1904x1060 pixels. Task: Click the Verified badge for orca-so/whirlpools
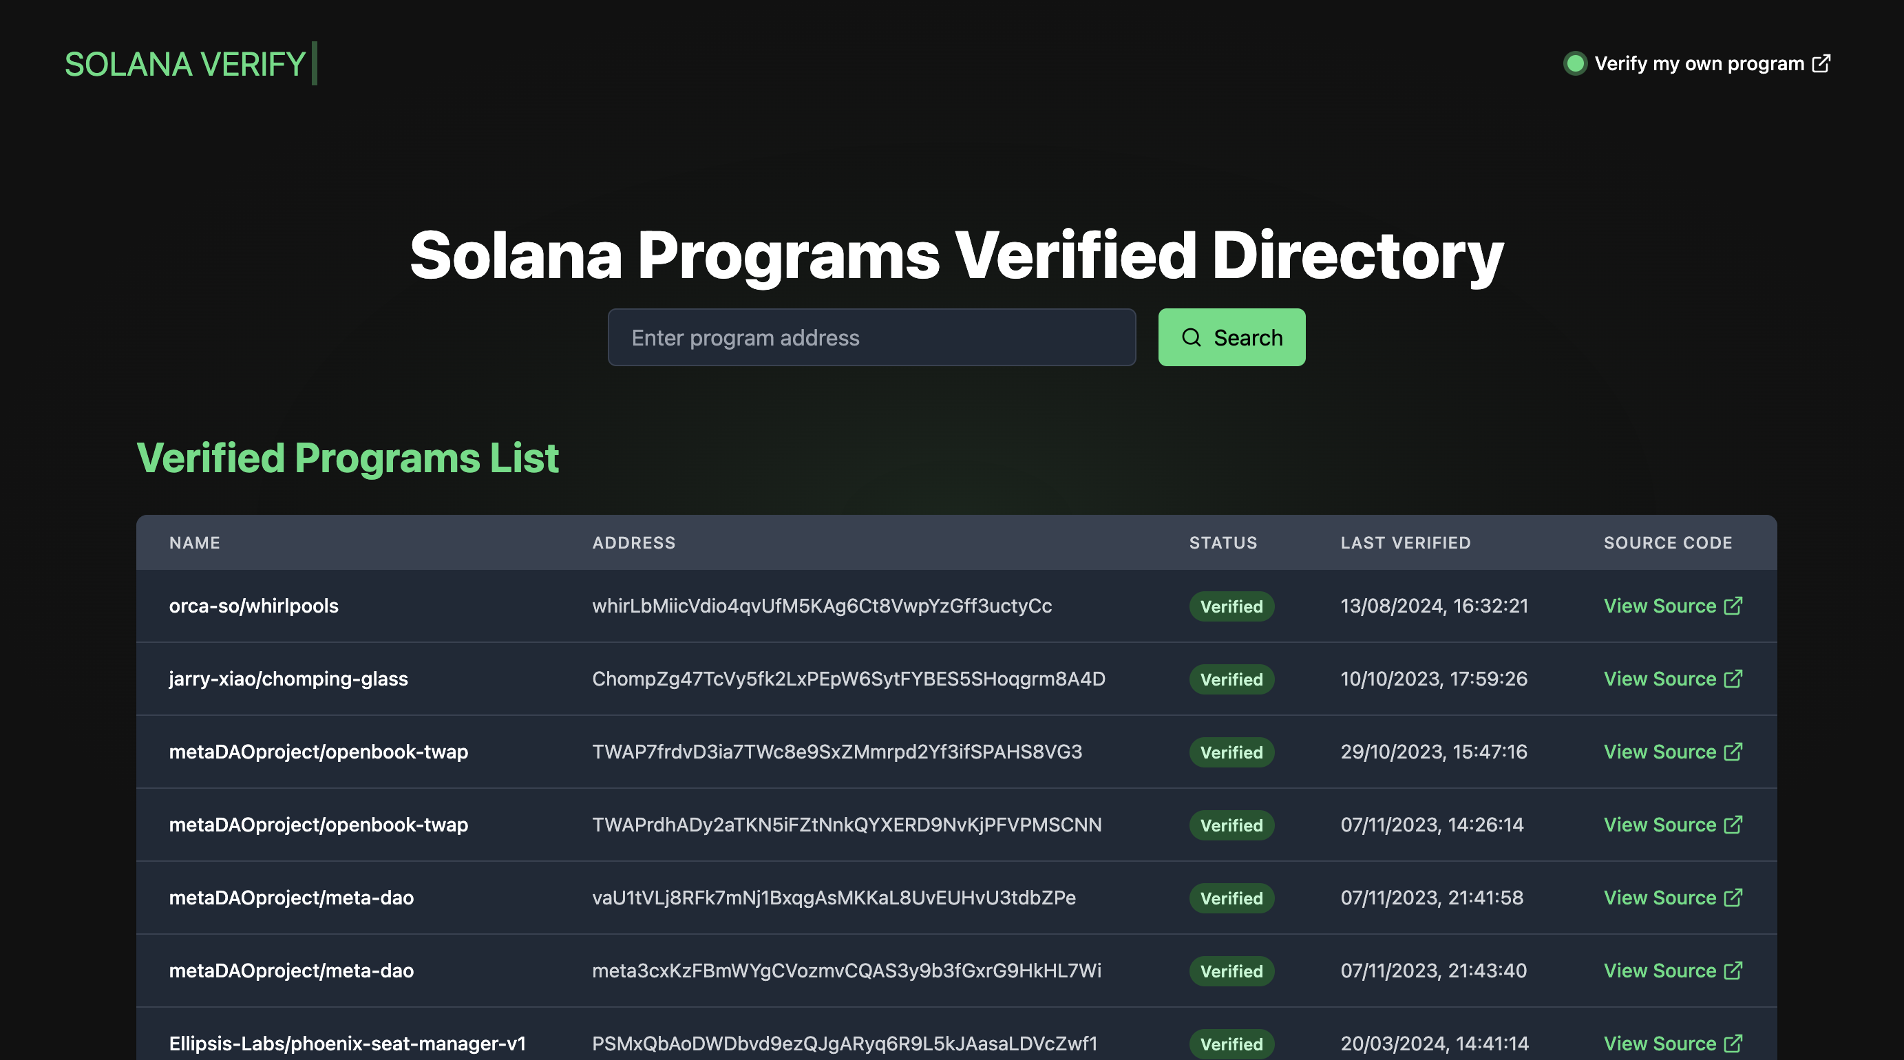point(1231,606)
